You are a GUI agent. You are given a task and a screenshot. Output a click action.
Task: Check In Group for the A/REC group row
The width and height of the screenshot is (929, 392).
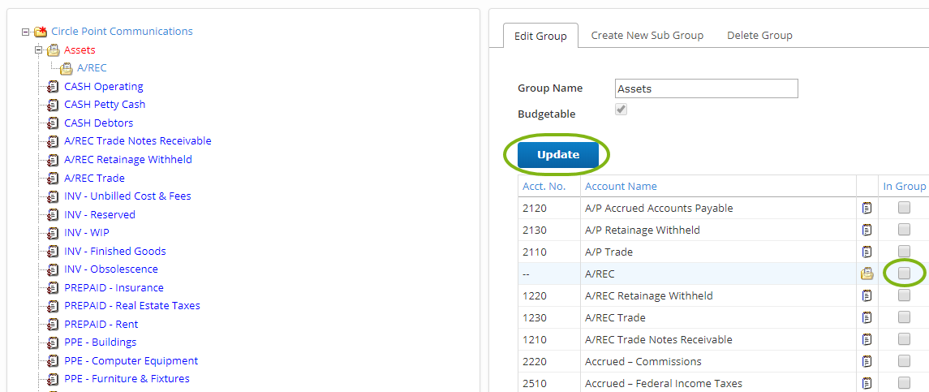904,274
